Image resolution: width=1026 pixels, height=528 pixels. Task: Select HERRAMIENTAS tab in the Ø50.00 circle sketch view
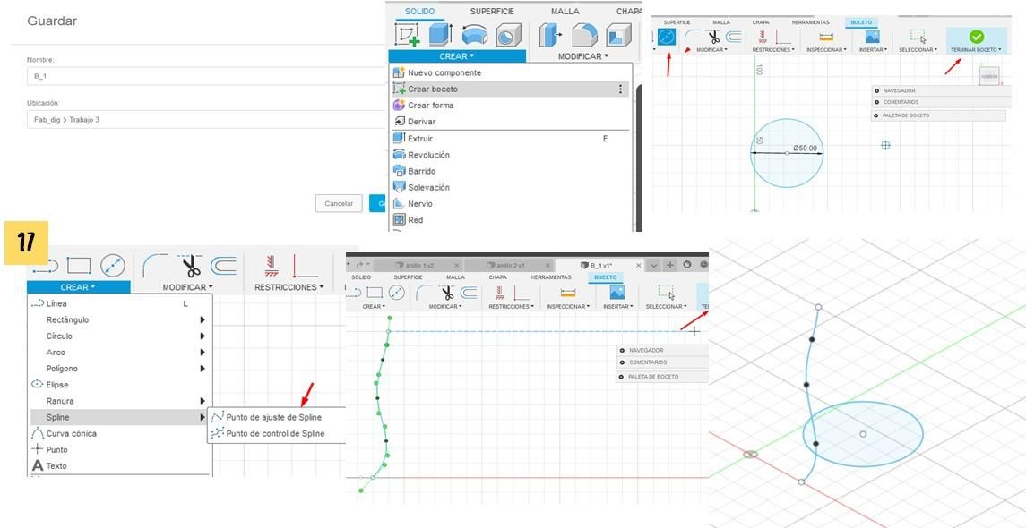pyautogui.click(x=810, y=22)
